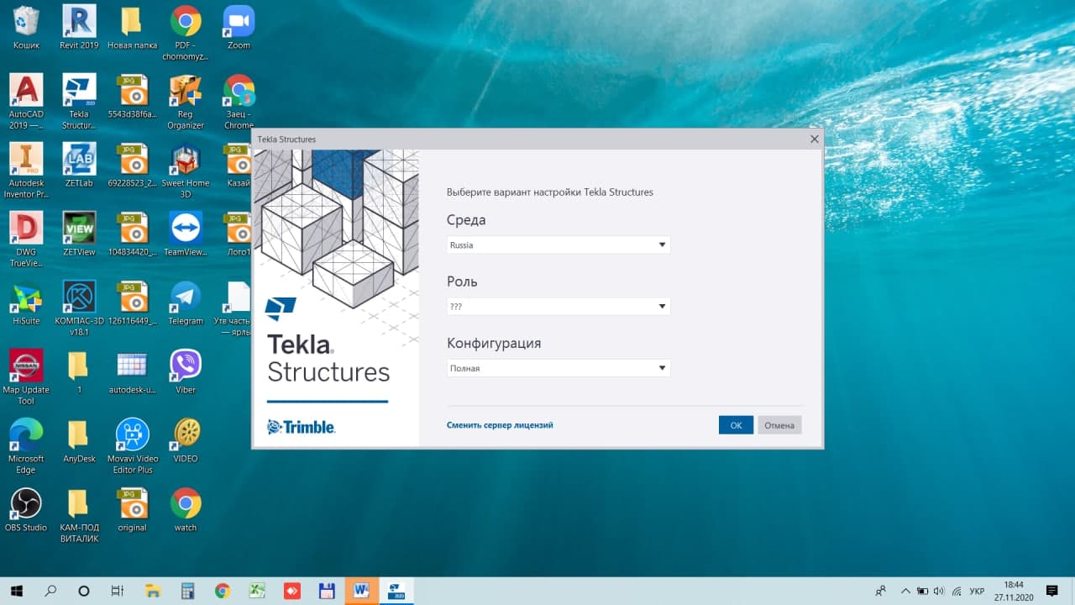This screenshot has width=1075, height=605.
Task: Select the HiSuite desktop shortcut
Action: coord(26,303)
